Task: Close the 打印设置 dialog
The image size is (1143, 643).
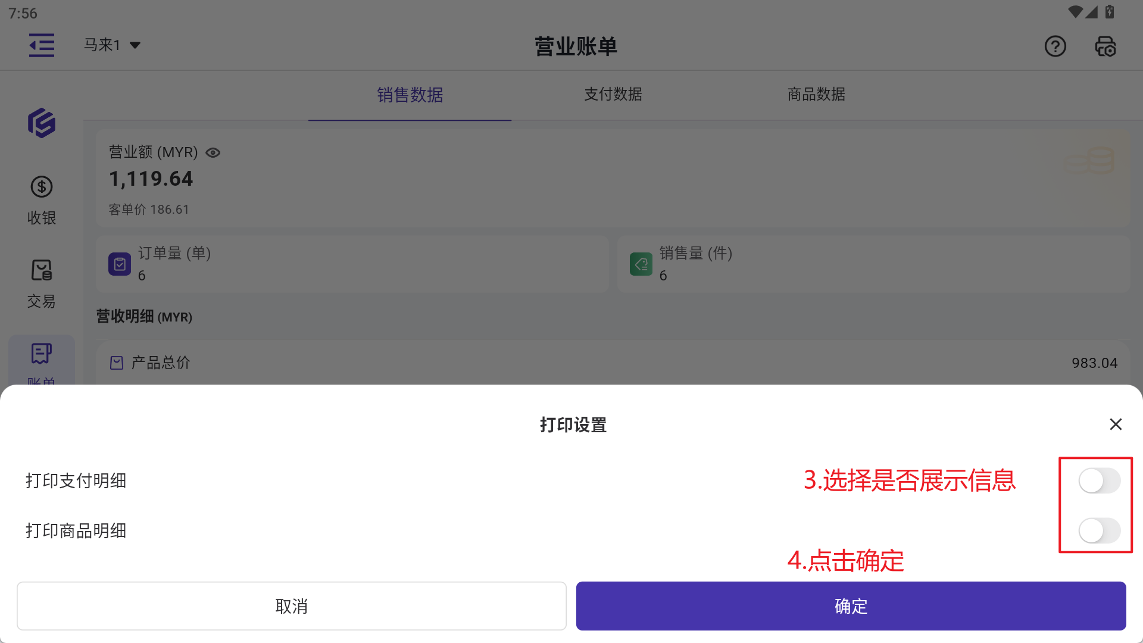Action: coord(1116,424)
